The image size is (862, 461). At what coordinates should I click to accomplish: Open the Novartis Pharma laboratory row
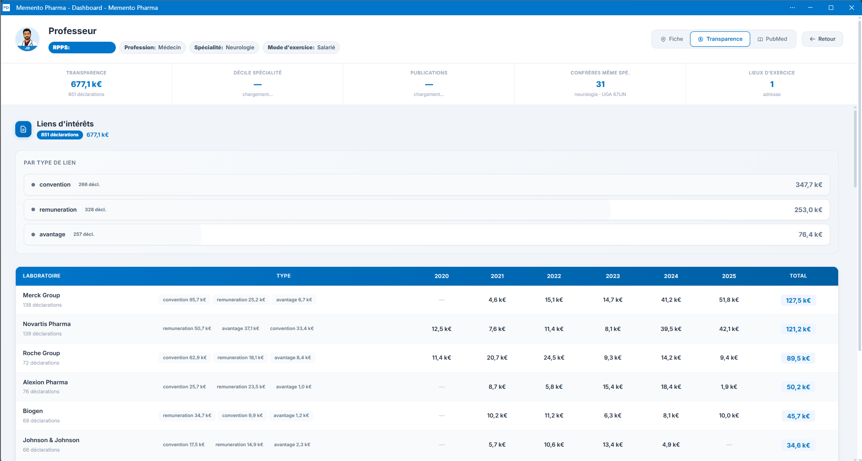[x=427, y=329]
